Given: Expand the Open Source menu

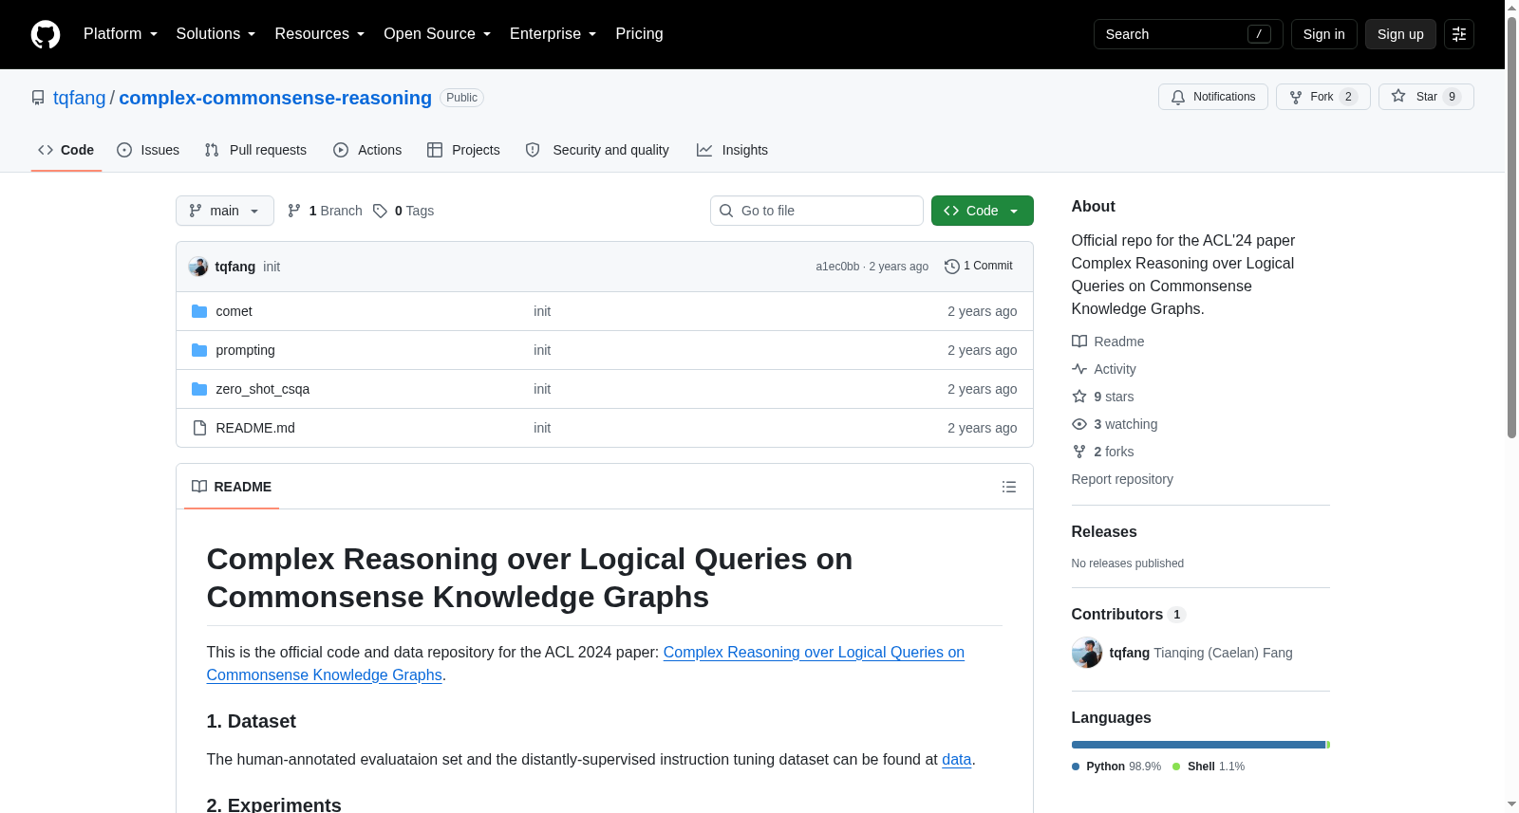Looking at the screenshot, I should pyautogui.click(x=438, y=34).
